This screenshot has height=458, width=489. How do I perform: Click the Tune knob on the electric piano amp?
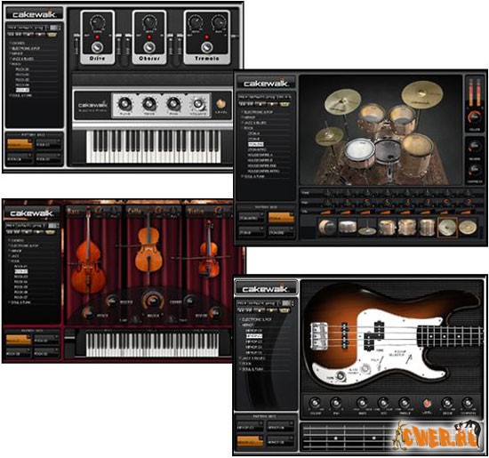click(124, 104)
